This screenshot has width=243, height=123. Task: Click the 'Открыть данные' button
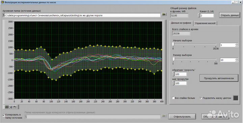point(230,16)
